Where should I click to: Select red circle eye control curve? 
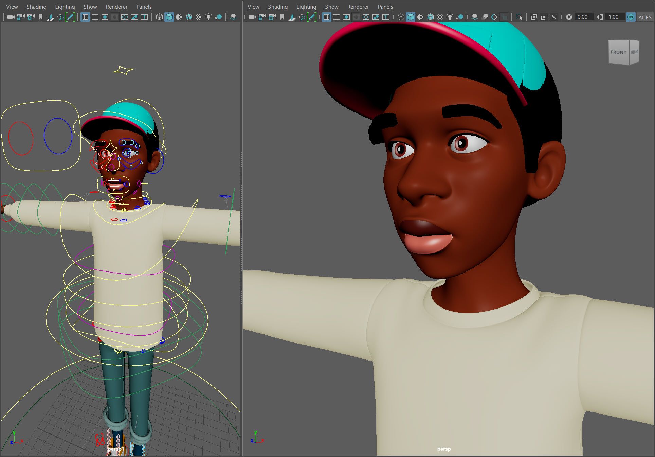coord(21,138)
